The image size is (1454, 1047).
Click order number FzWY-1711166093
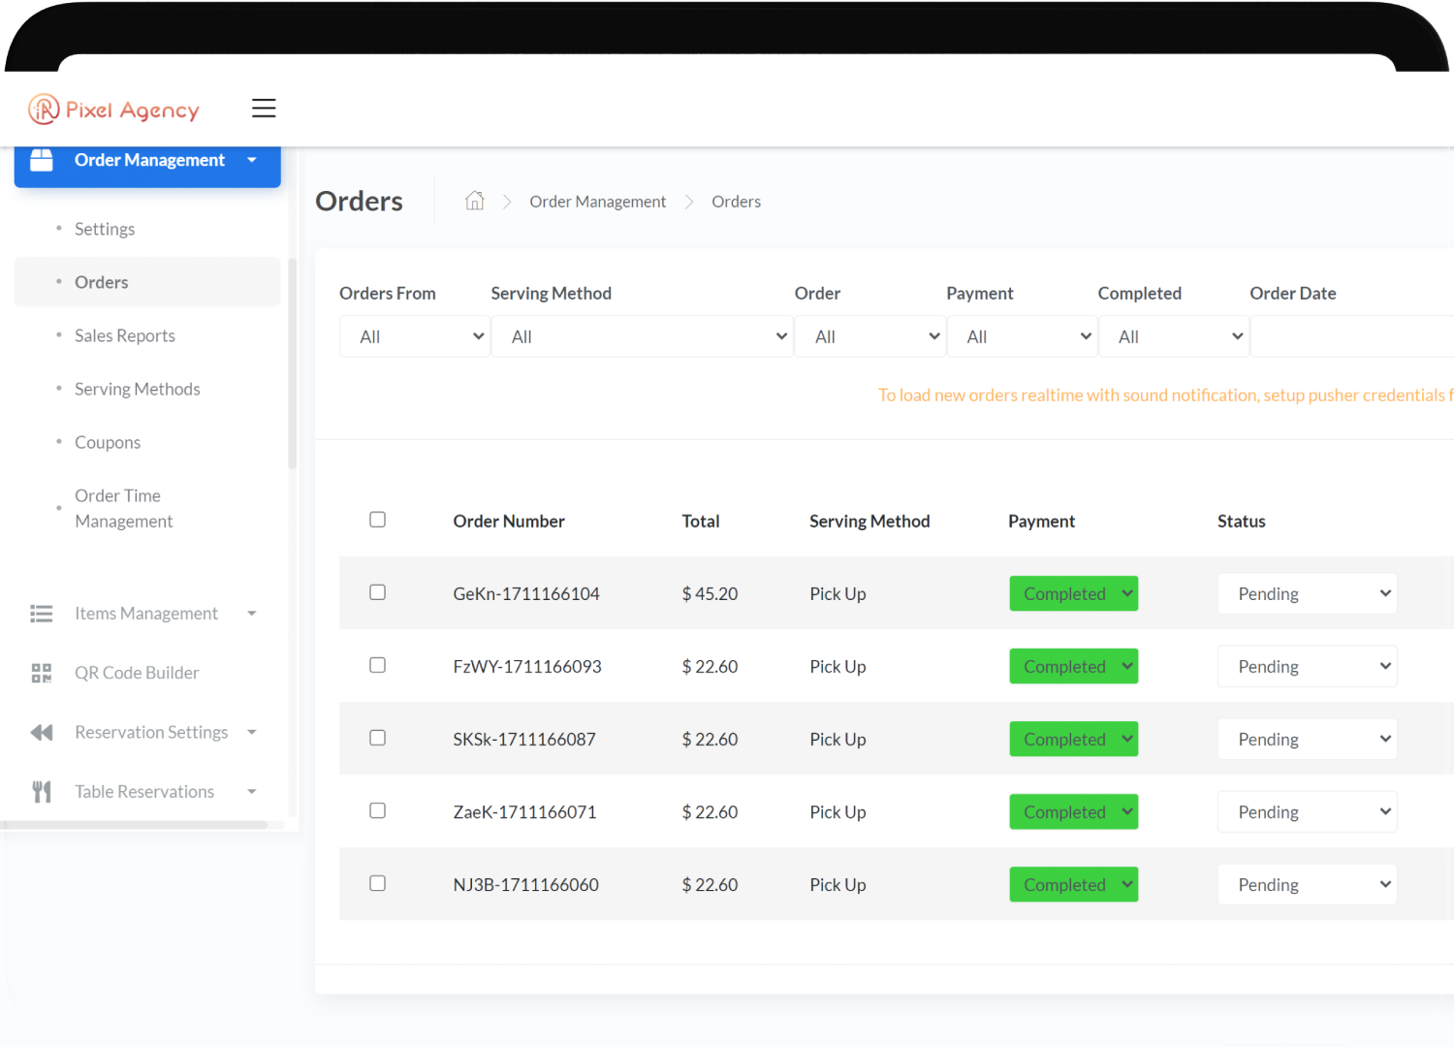point(527,666)
